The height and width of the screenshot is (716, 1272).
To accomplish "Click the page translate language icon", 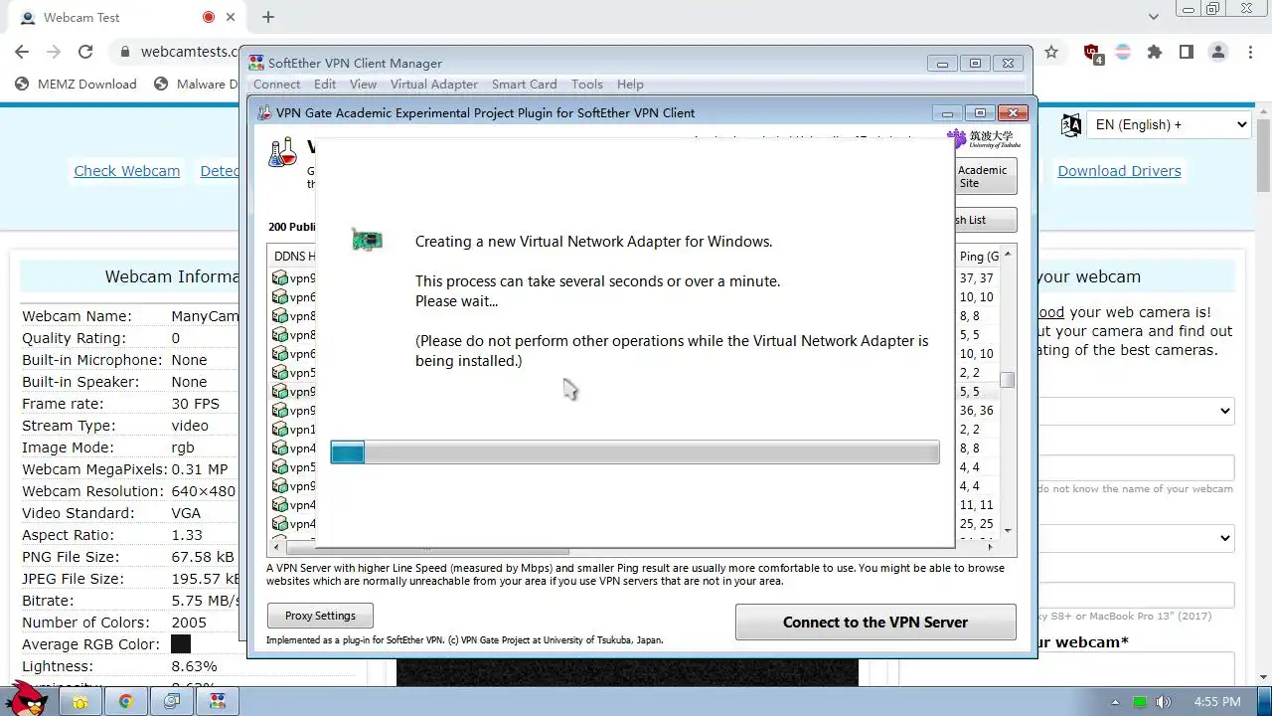I will pos(1071,124).
